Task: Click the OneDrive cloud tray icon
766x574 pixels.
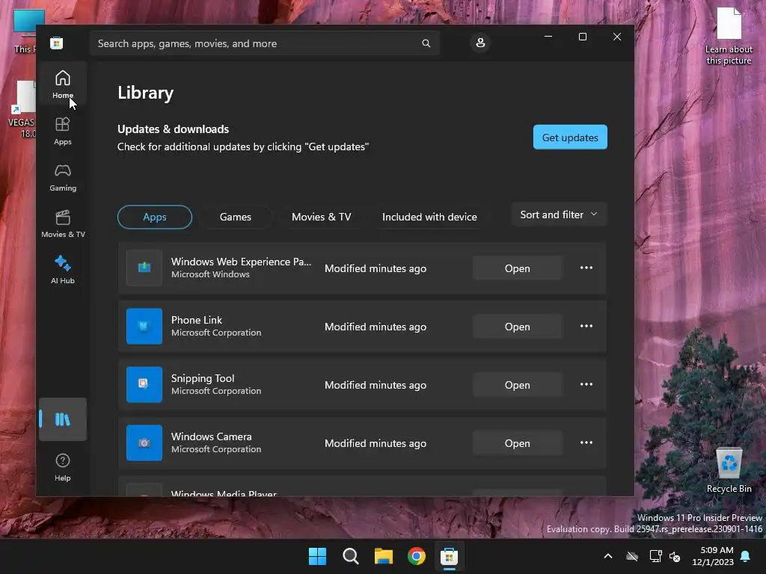Action: tap(632, 556)
